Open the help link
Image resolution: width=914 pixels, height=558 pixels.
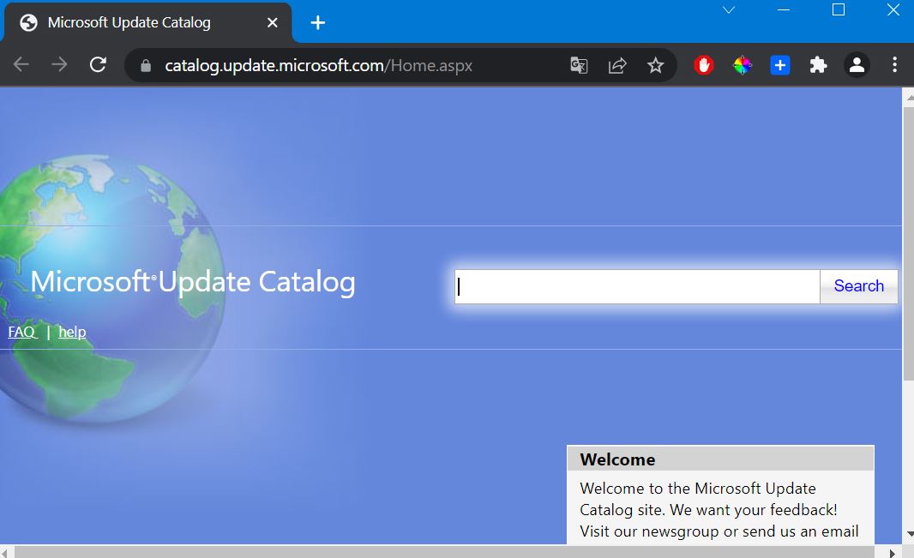72,332
